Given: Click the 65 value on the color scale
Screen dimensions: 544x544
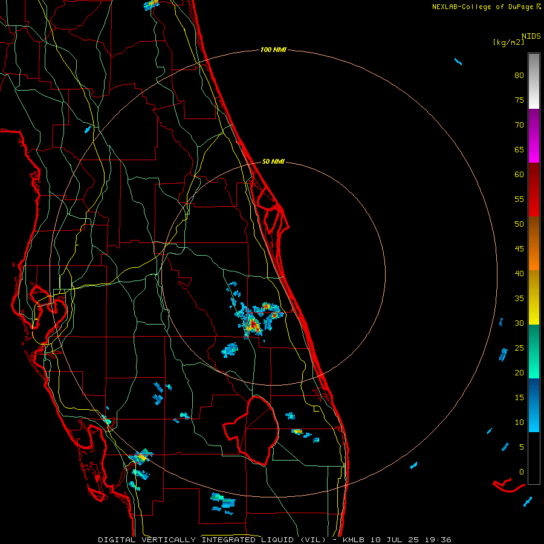Looking at the screenshot, I should click(519, 149).
